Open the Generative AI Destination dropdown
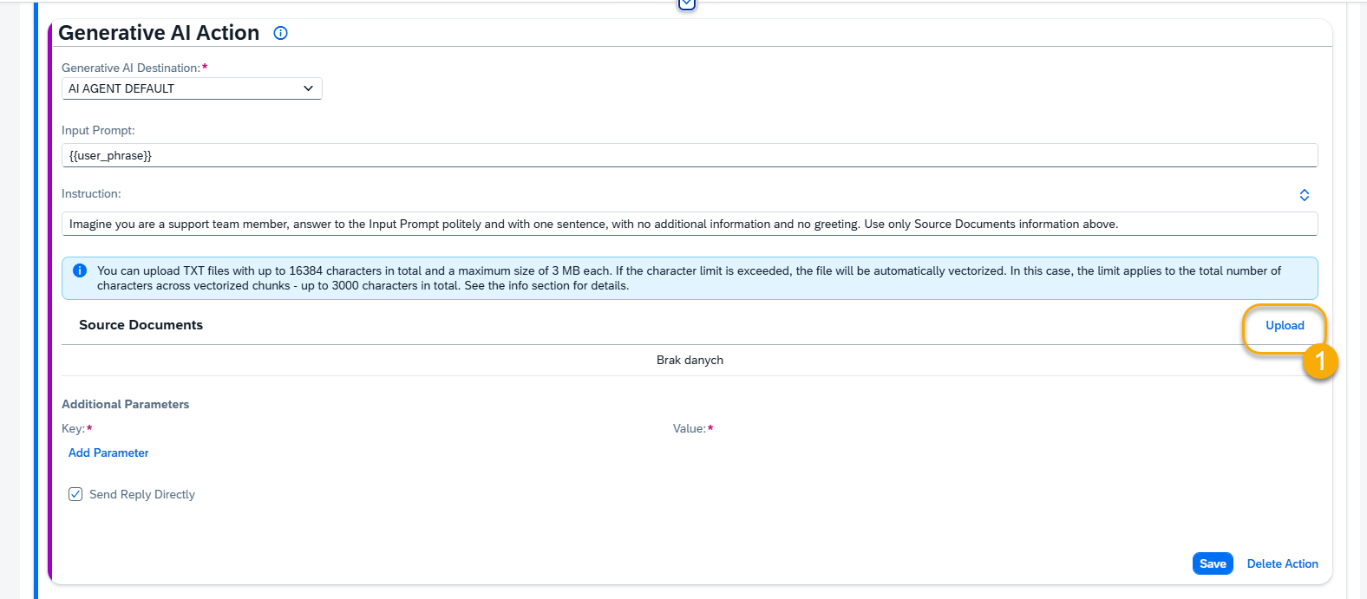 192,88
